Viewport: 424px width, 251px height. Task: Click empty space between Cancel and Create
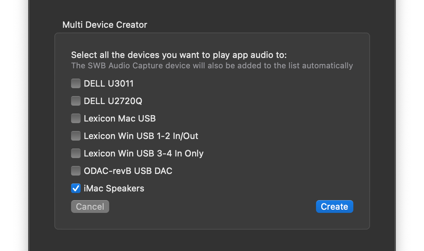pyautogui.click(x=212, y=207)
